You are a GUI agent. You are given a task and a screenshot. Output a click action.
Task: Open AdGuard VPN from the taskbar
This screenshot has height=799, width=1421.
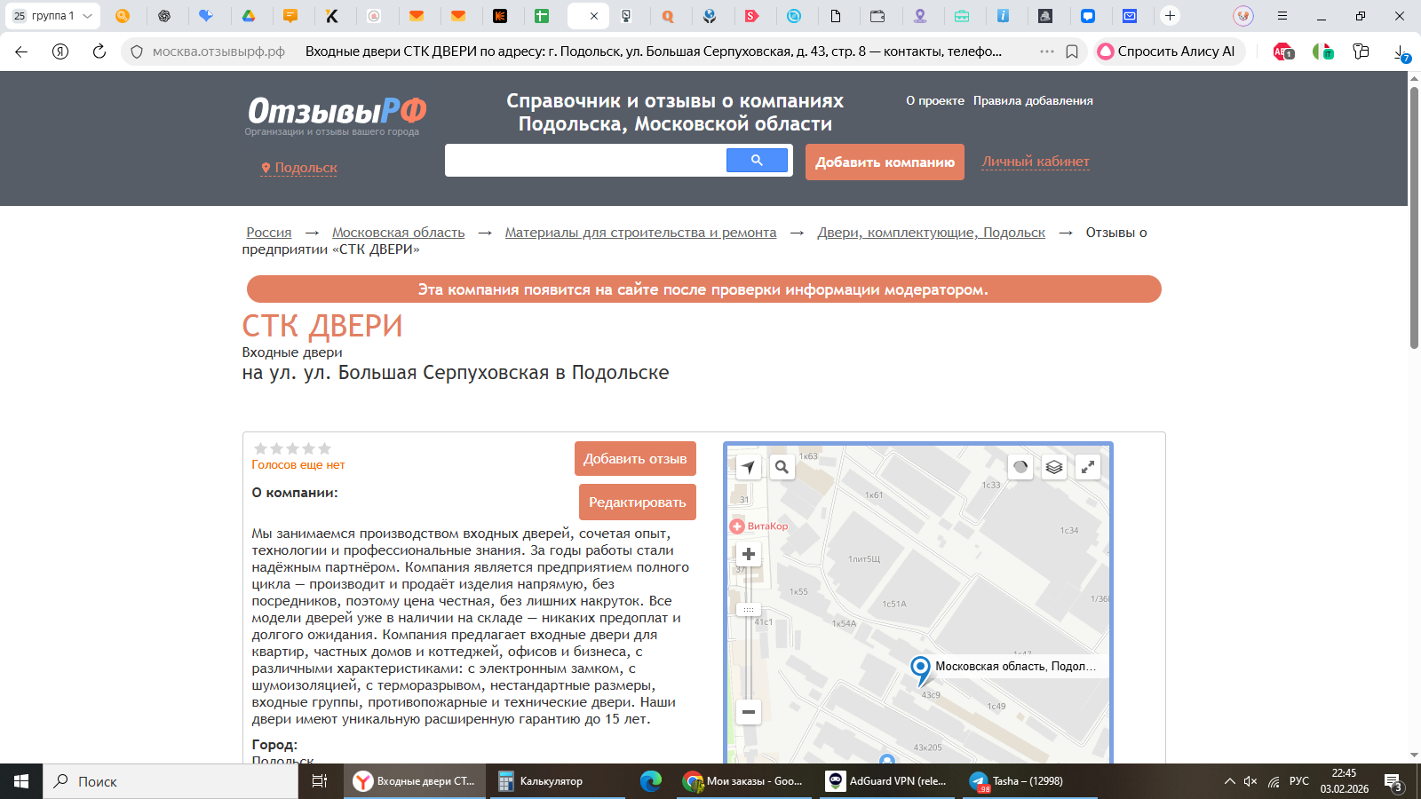[x=887, y=781]
